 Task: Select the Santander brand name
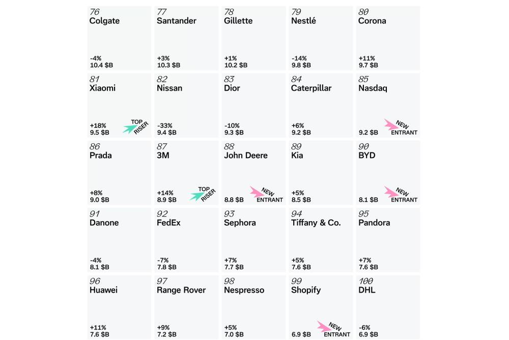[x=176, y=21]
